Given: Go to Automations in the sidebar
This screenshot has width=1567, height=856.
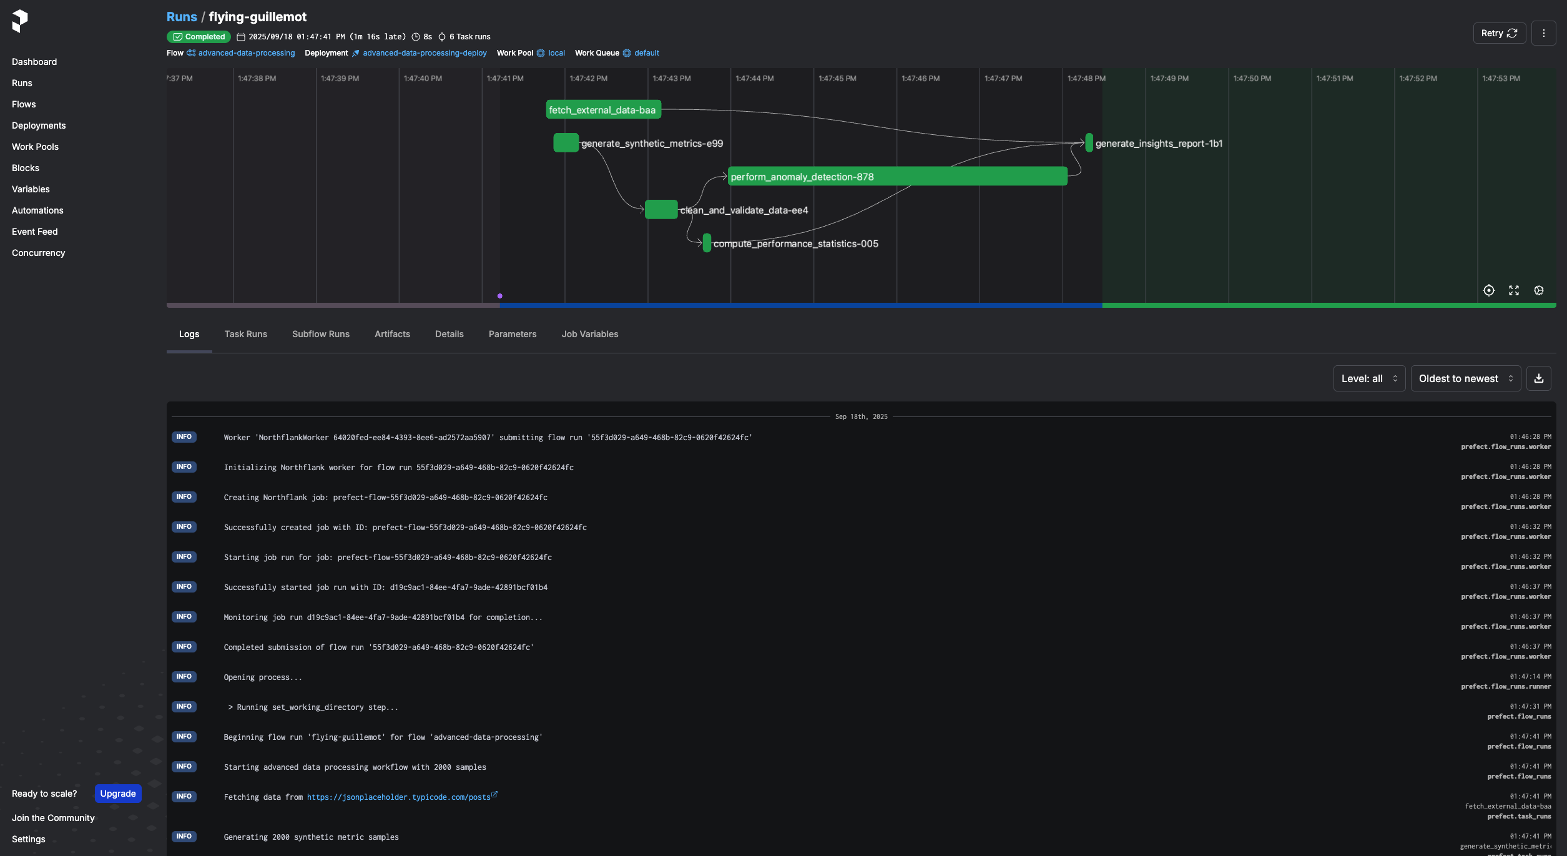Looking at the screenshot, I should point(37,210).
